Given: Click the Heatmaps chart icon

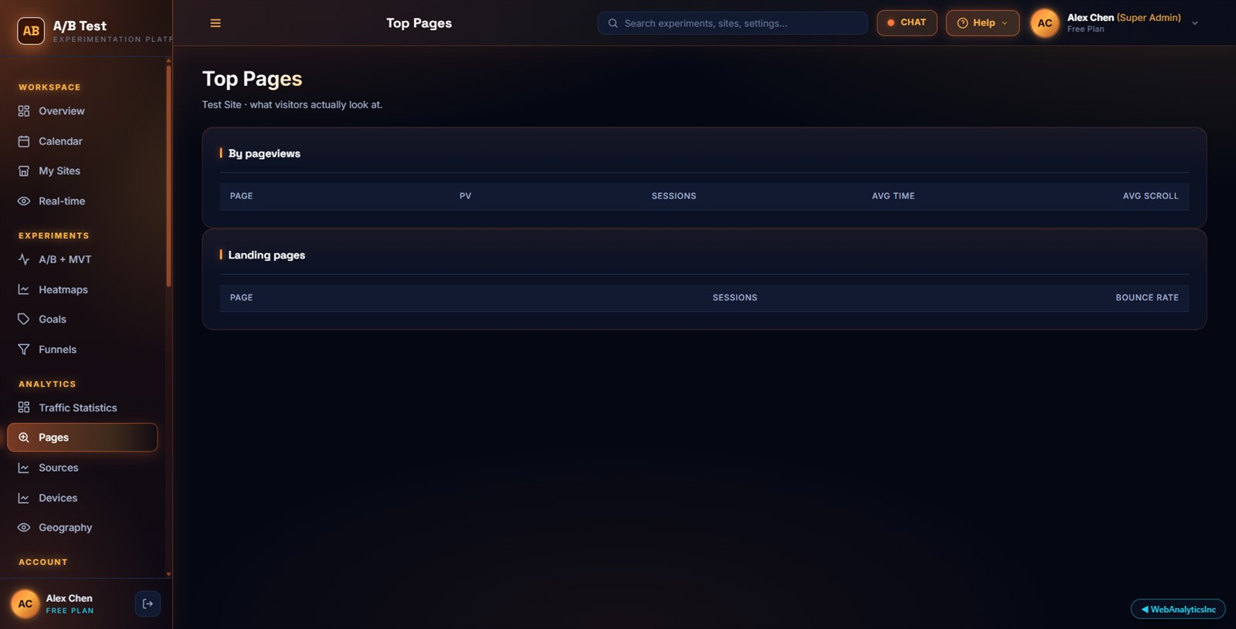Looking at the screenshot, I should tap(24, 289).
